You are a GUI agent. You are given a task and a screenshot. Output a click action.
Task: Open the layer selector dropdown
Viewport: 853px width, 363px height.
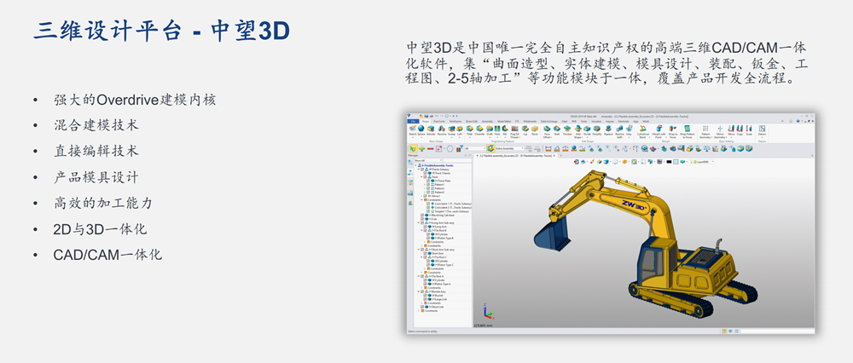point(701,161)
